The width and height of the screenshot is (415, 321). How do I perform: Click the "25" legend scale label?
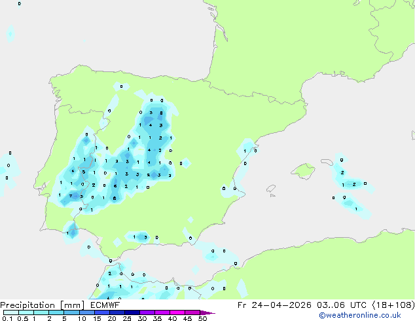[x=127, y=318]
